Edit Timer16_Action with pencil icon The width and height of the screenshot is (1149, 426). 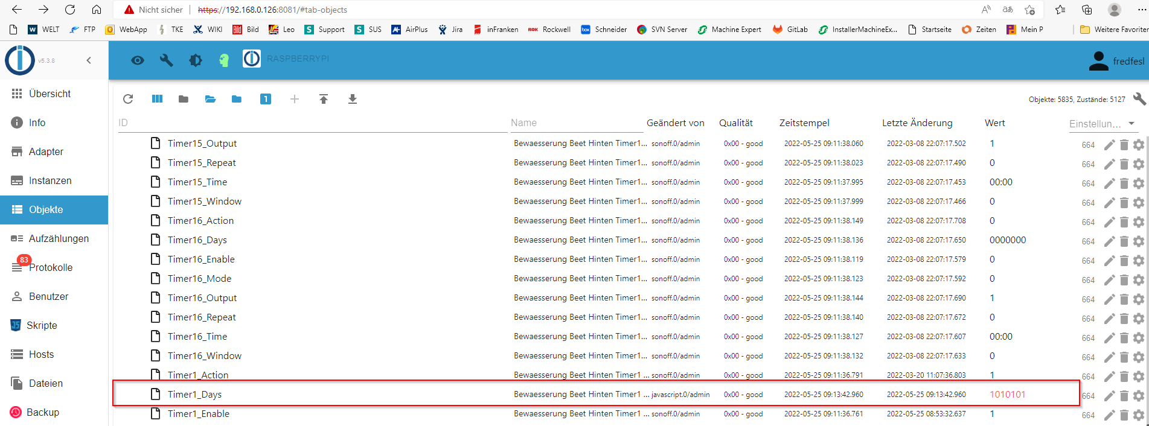tap(1109, 222)
